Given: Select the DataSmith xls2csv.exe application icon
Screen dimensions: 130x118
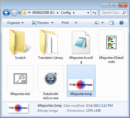Looking at the screenshot, I should 51,79.
